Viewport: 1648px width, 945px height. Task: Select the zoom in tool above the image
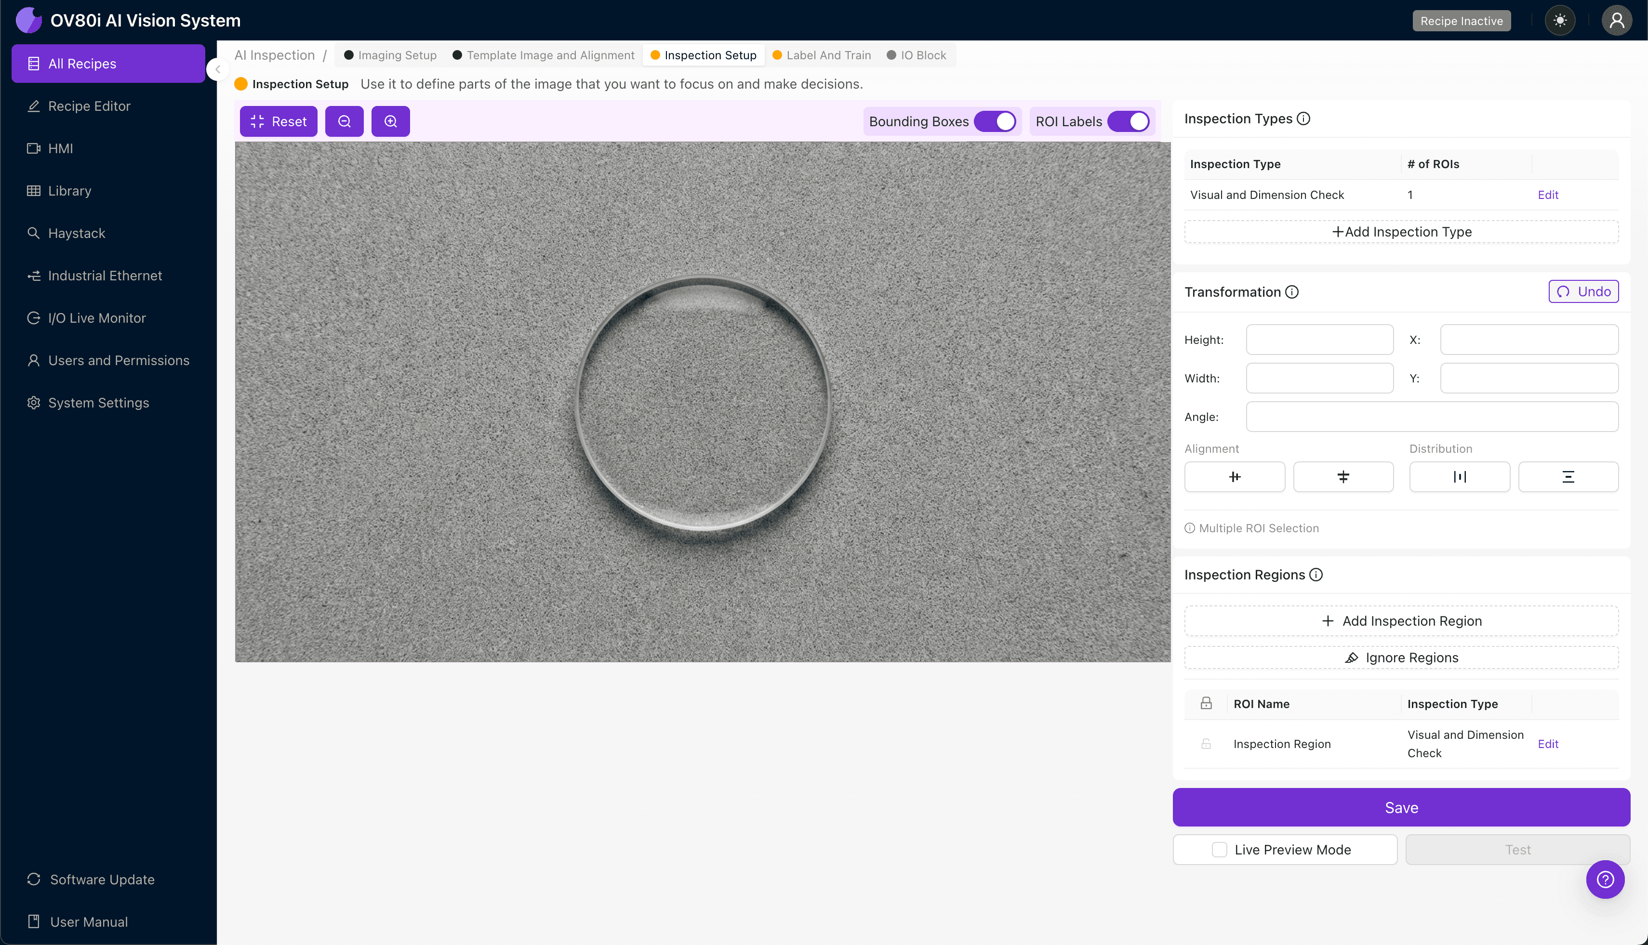[x=390, y=121]
